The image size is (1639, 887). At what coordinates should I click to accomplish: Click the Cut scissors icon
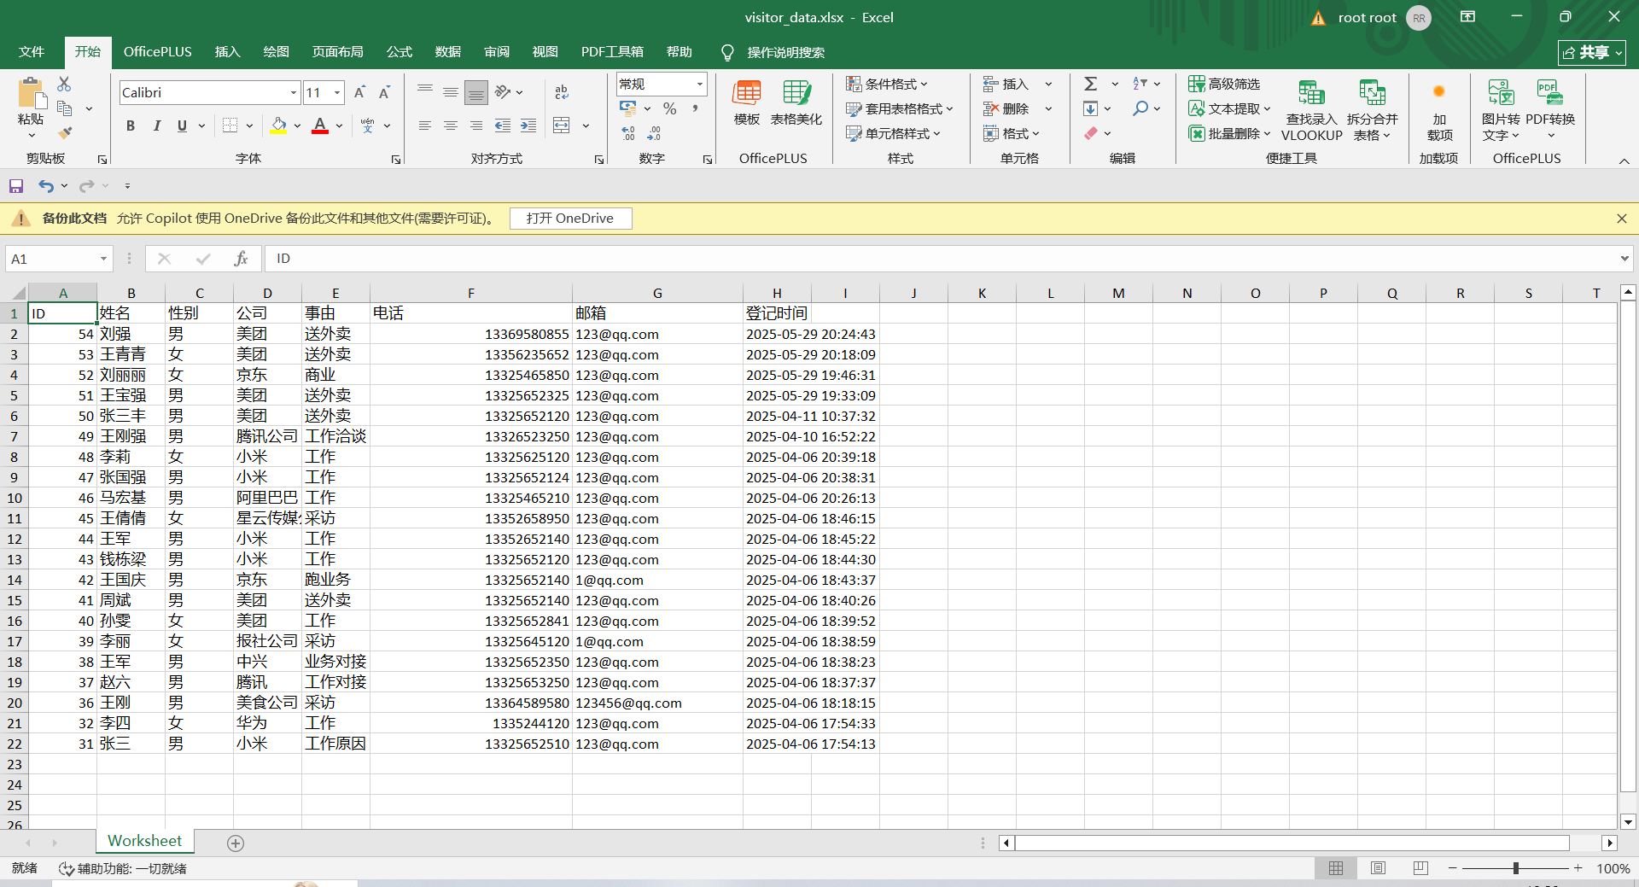(x=64, y=84)
